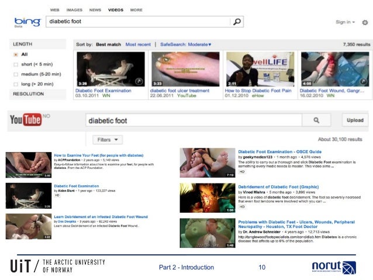Image resolution: width=373 pixels, height=280 pixels.
Task: Open Problems with Diabetic Feet thumbnail
Action: tap(208, 233)
